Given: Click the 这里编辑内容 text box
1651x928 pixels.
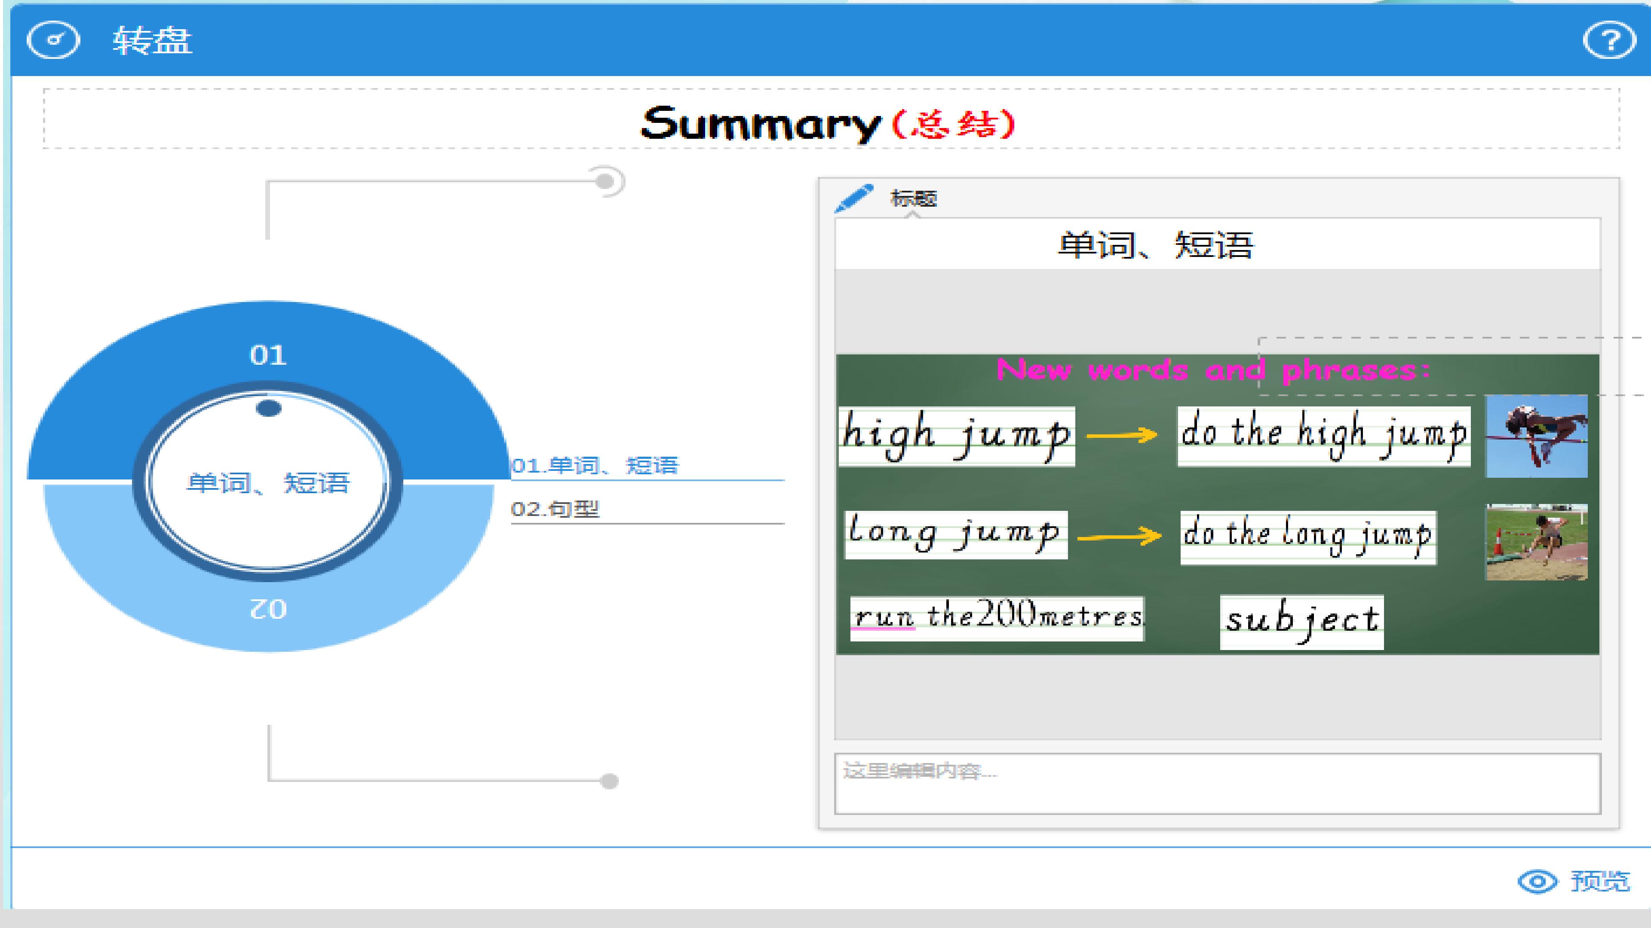Looking at the screenshot, I should pyautogui.click(x=1218, y=784).
